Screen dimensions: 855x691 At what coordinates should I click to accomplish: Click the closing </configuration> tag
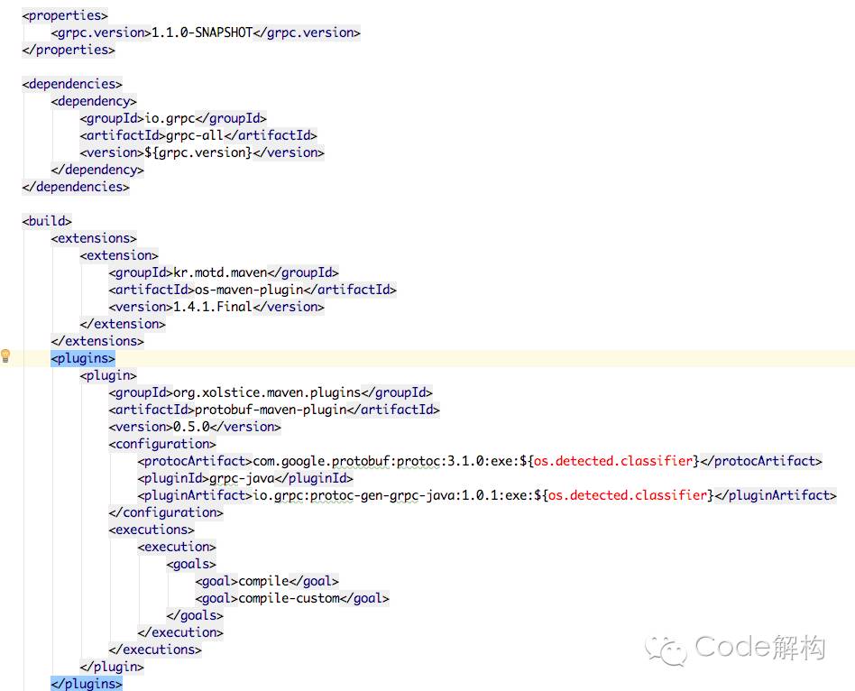[x=166, y=513]
